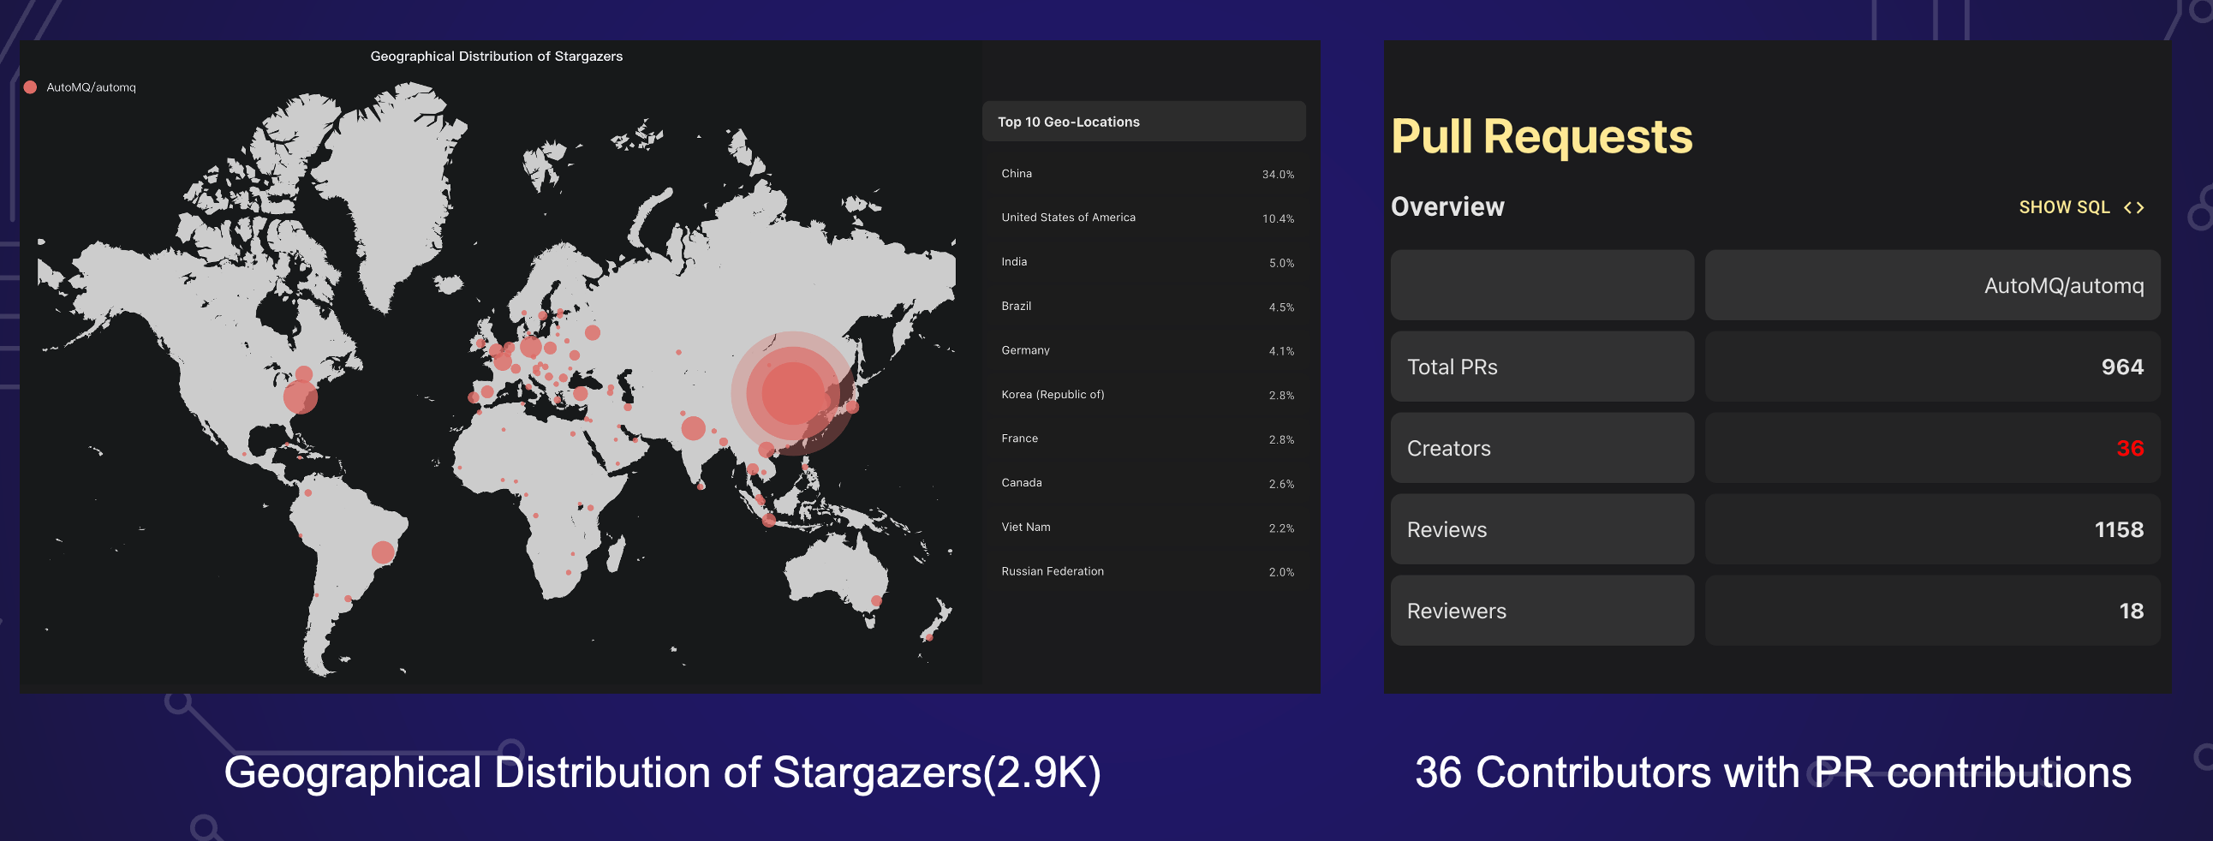Click the Total PRs row label

pos(1542,367)
